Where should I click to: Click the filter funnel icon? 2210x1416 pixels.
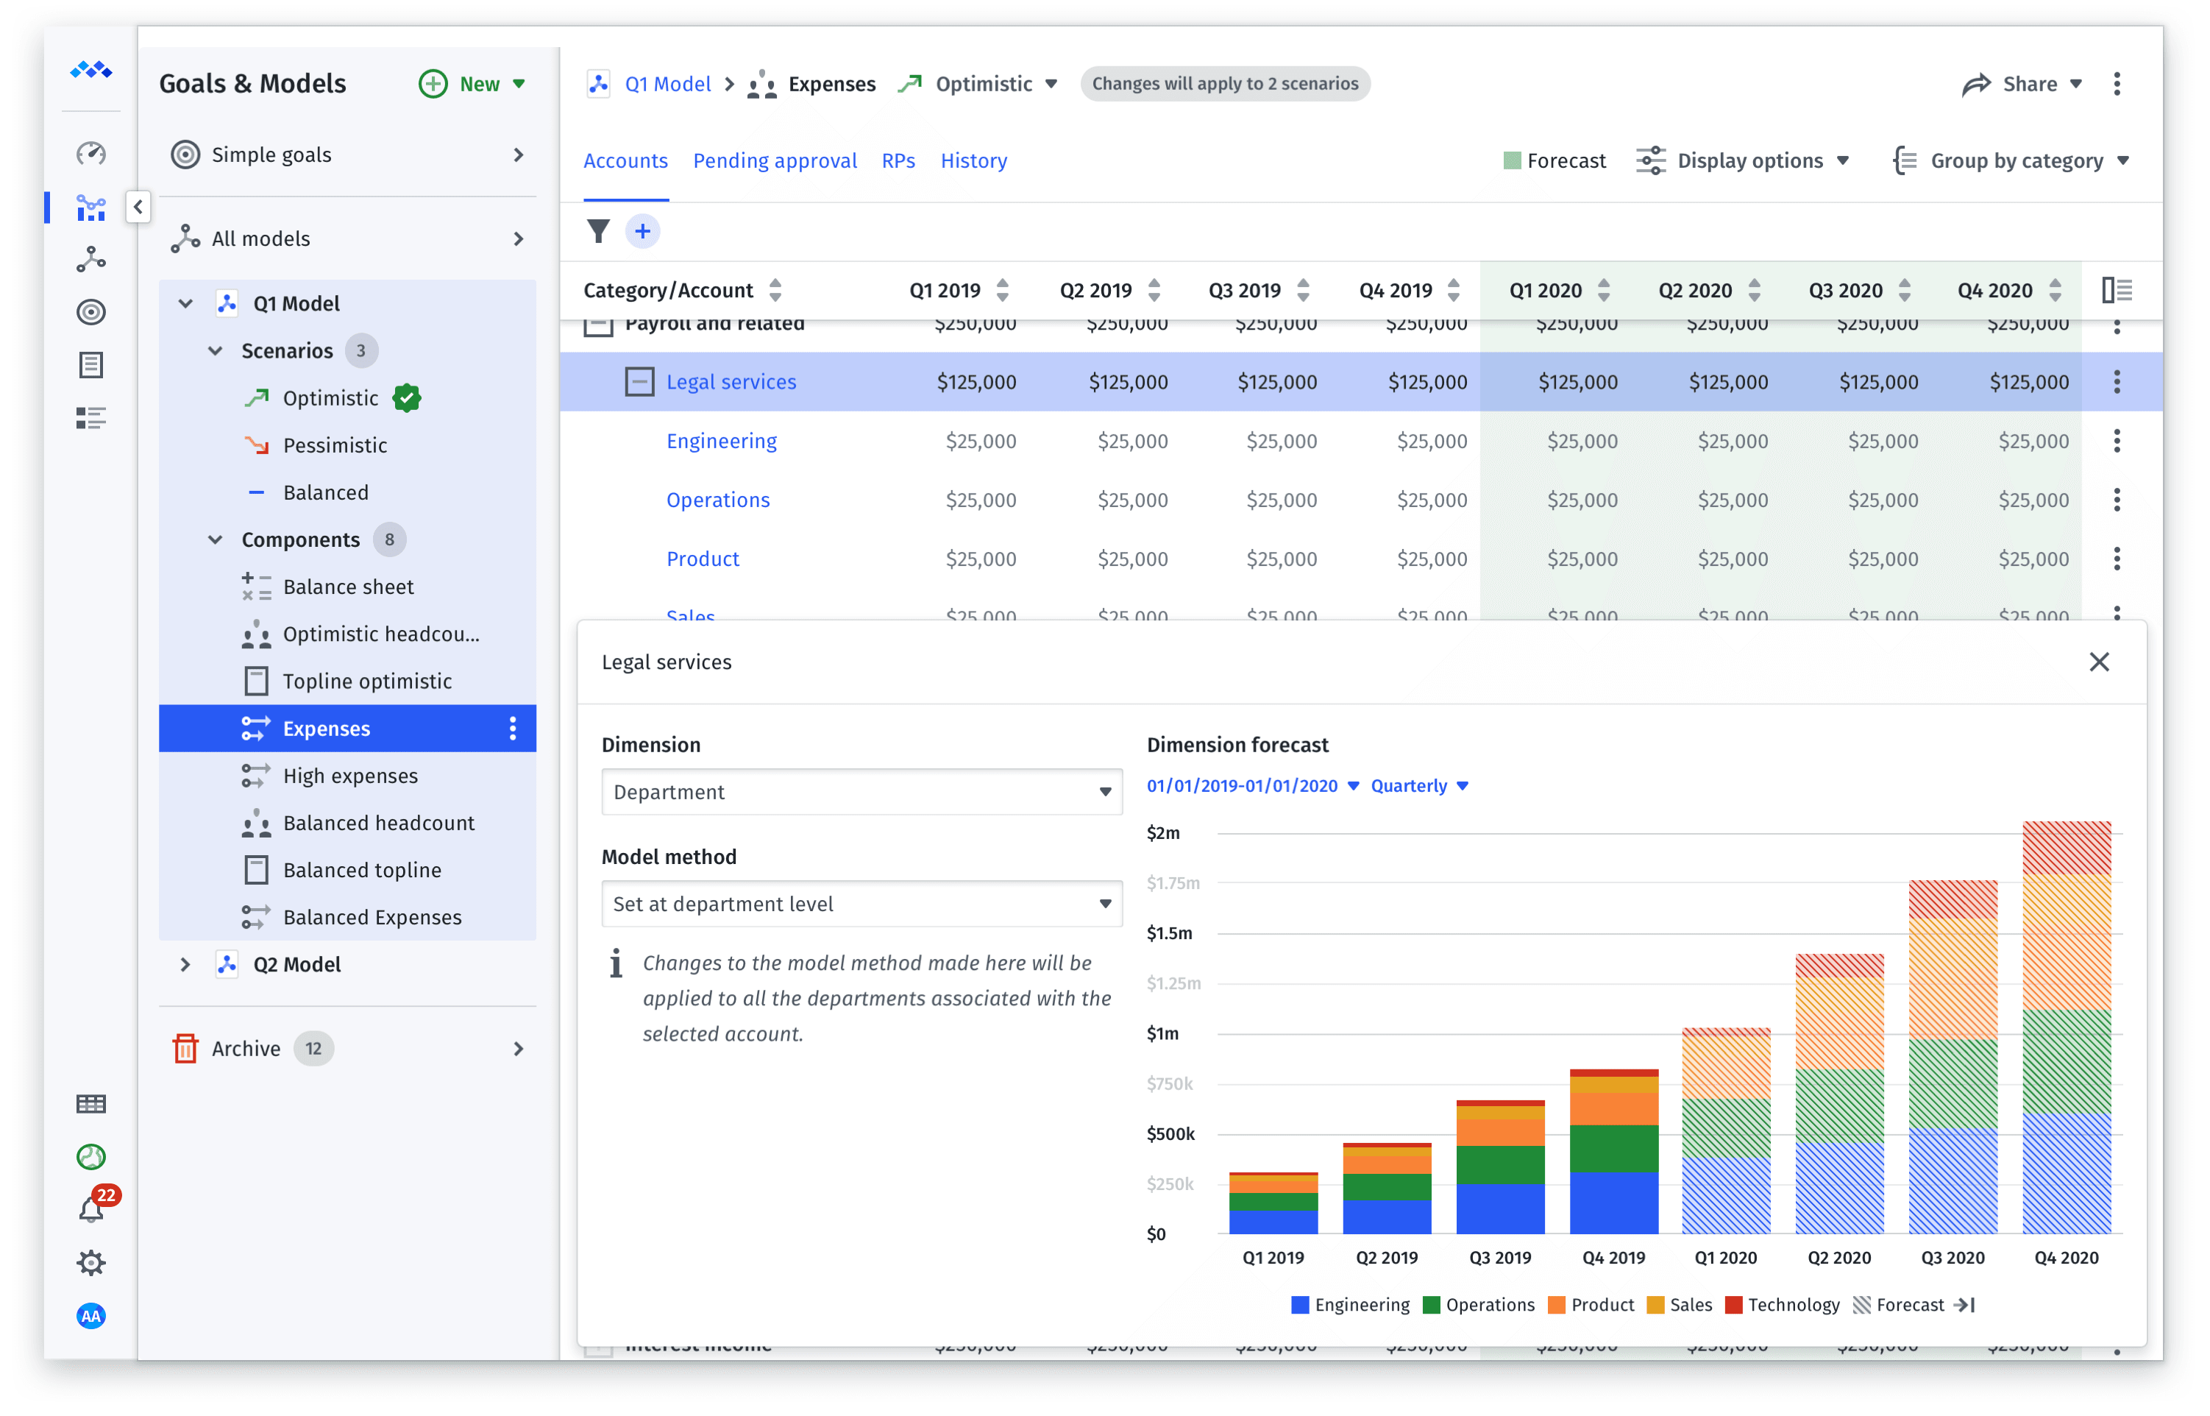pyautogui.click(x=598, y=231)
